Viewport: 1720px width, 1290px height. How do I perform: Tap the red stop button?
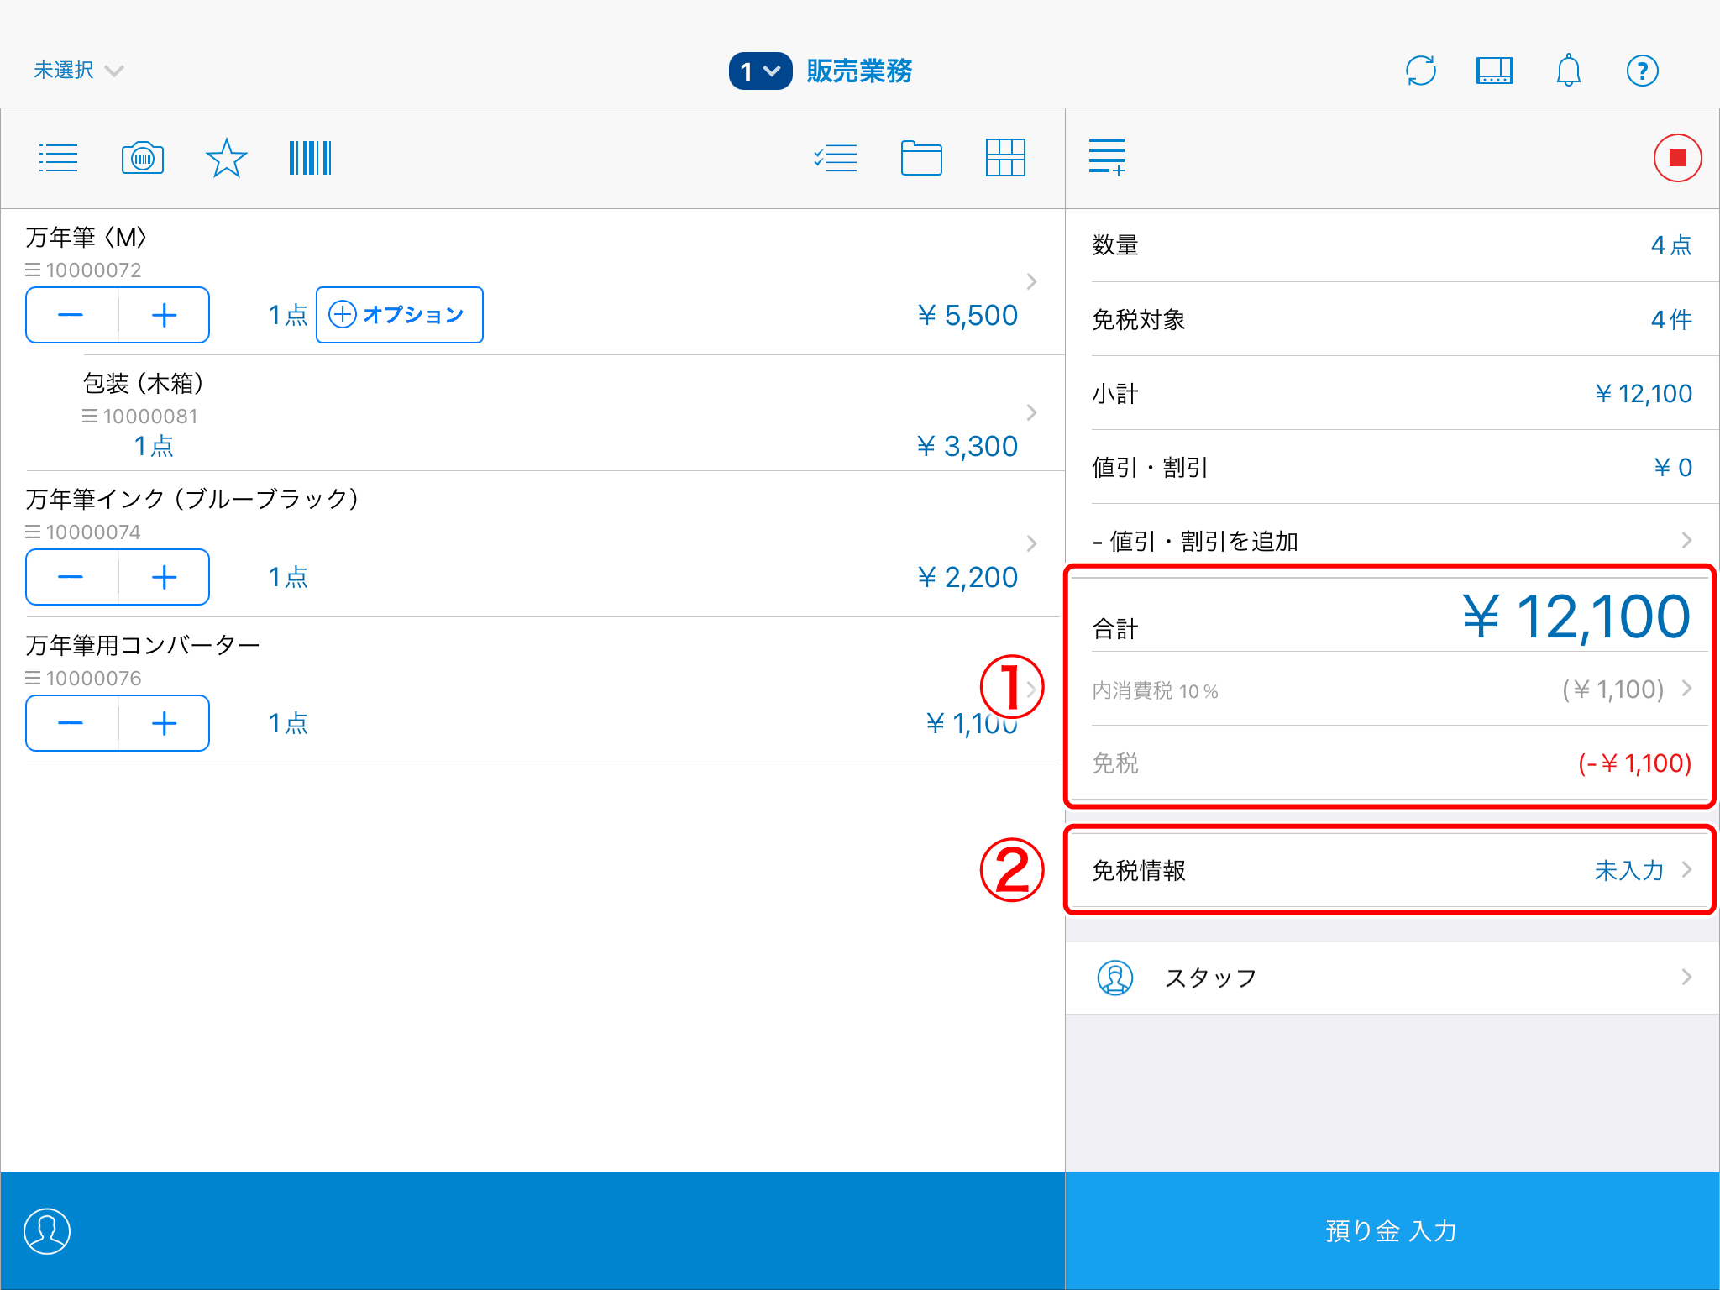1677,158
